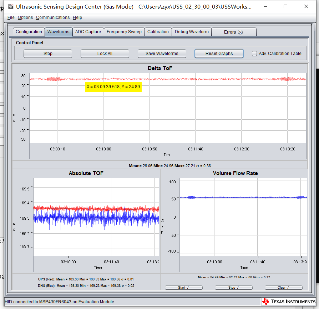Image resolution: width=319 pixels, height=309 pixels.
Task: Click the application icon in title bar
Action: coord(11,6)
